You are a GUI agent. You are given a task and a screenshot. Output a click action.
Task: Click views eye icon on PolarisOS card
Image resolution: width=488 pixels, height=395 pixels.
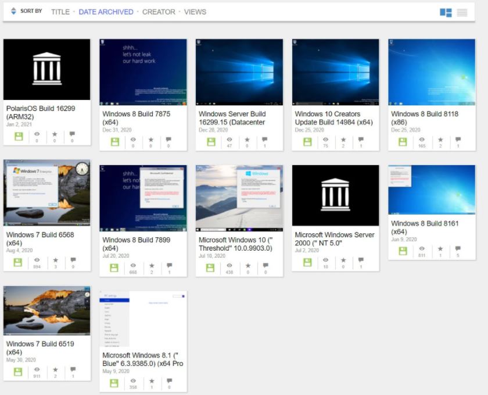(x=37, y=134)
